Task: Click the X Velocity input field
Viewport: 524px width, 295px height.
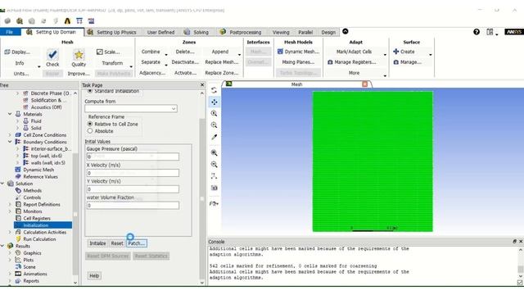Action: click(133, 173)
